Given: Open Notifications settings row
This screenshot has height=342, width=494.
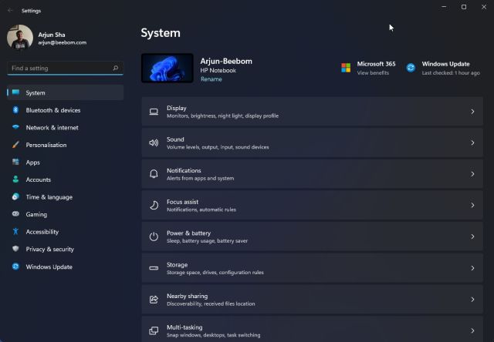Looking at the screenshot, I should coord(312,174).
